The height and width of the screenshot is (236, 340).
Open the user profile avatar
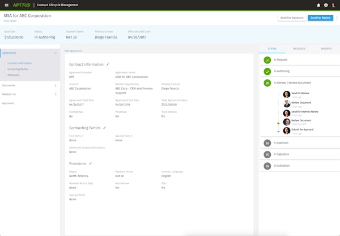(x=333, y=5)
